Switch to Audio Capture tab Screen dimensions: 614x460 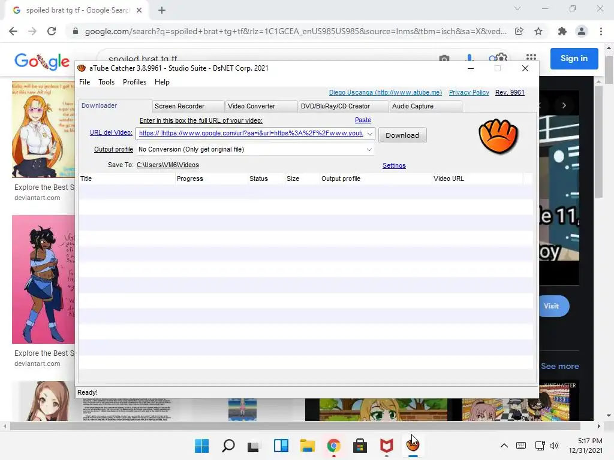pos(426,106)
